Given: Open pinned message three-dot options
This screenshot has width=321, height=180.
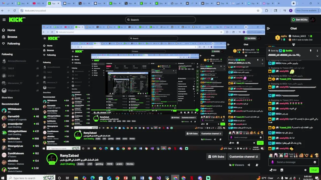Looking at the screenshot, I should pyautogui.click(x=317, y=51).
